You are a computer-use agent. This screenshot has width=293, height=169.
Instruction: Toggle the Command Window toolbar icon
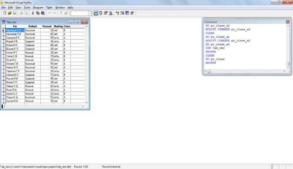(96, 13)
